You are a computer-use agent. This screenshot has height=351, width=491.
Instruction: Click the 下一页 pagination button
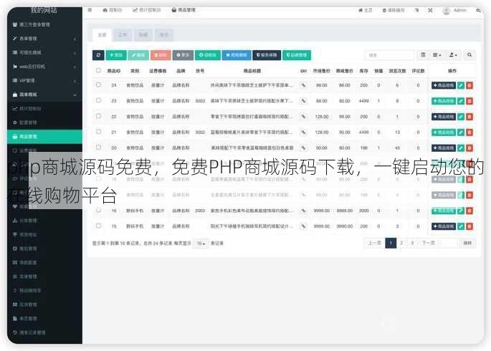click(428, 243)
